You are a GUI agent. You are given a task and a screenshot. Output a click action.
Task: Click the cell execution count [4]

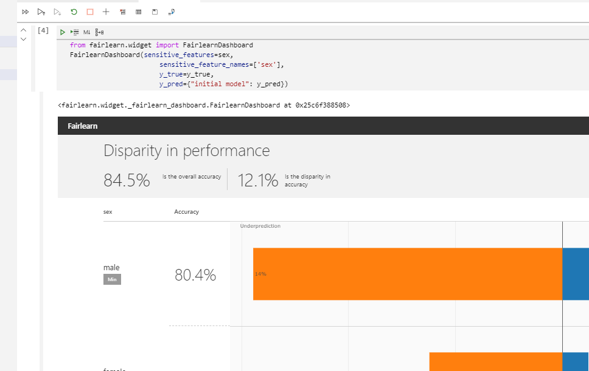pyautogui.click(x=43, y=30)
